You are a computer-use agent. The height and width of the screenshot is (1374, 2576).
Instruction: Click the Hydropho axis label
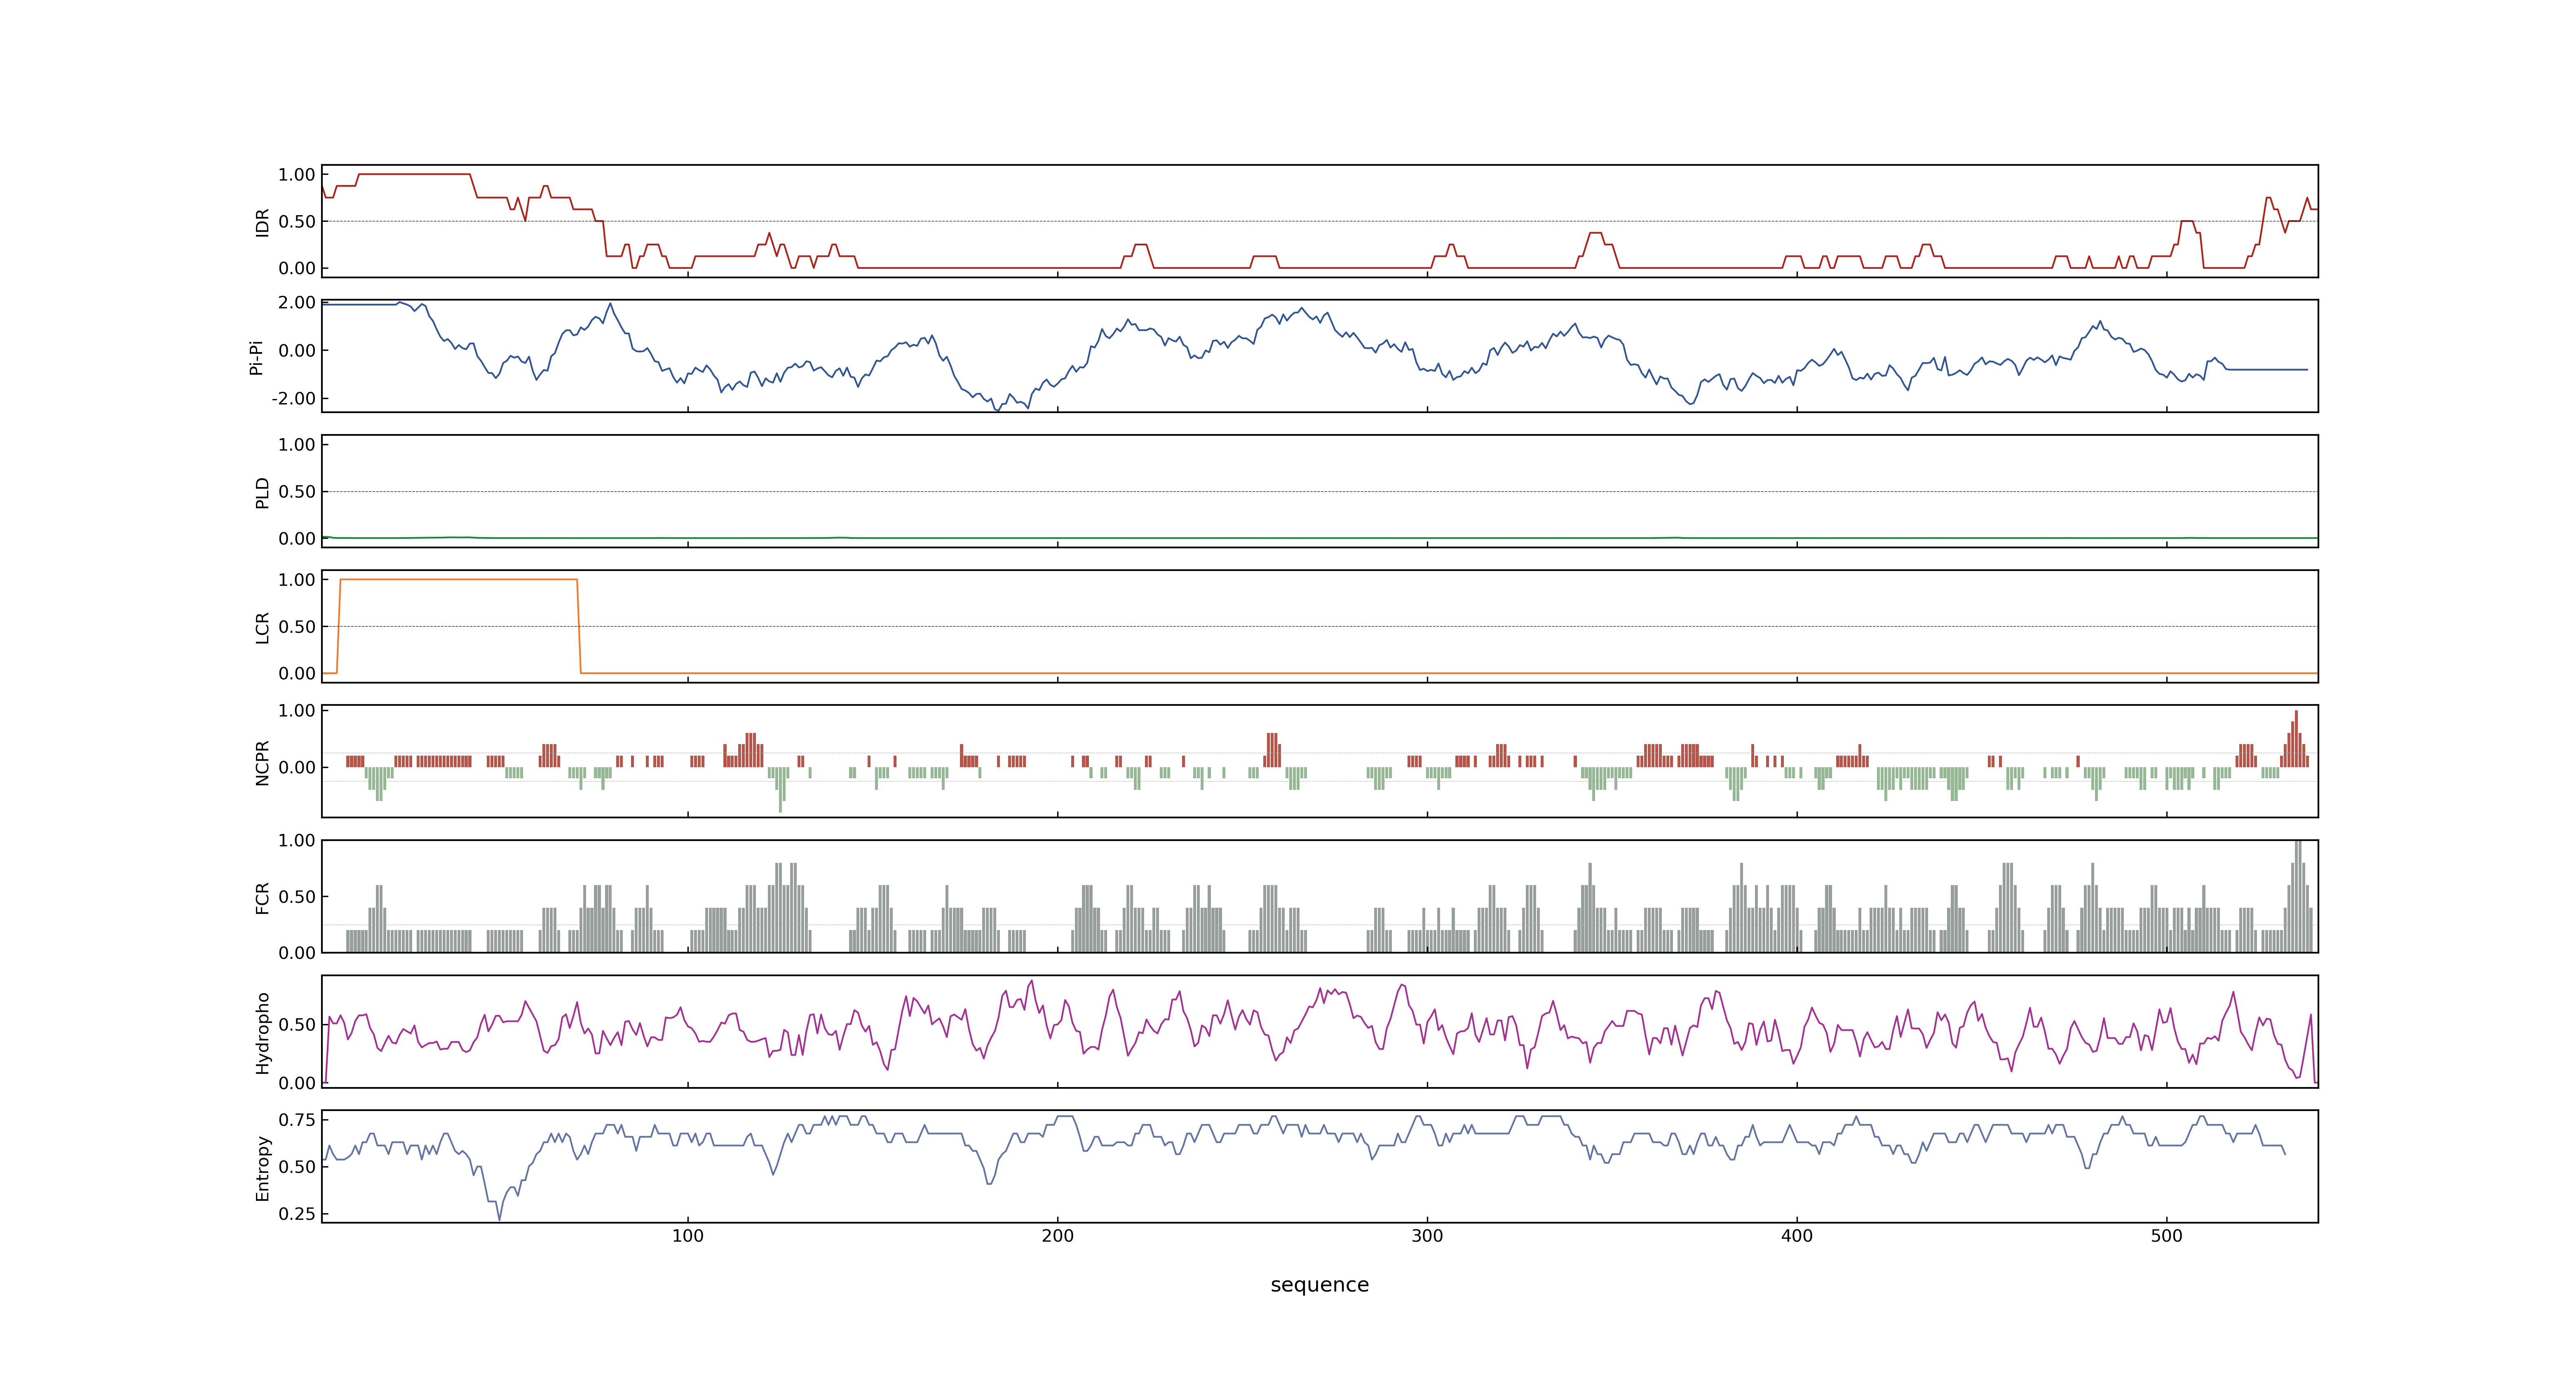coord(262,1033)
